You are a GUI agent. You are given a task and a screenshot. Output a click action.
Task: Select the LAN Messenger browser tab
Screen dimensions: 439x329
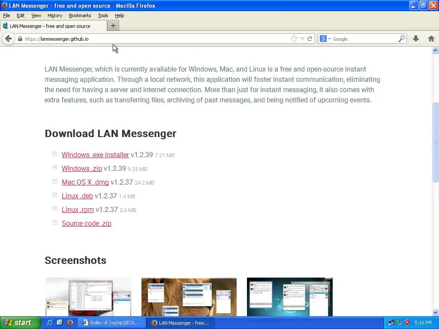(x=54, y=26)
